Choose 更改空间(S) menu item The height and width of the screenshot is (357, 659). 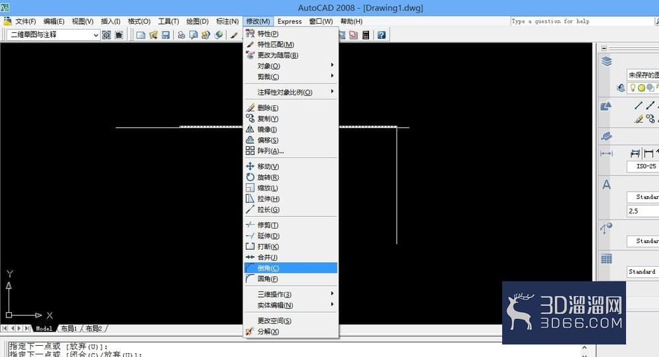tap(291, 321)
